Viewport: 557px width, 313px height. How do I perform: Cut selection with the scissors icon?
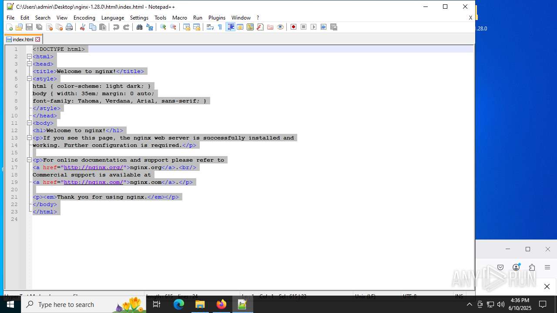point(82,27)
